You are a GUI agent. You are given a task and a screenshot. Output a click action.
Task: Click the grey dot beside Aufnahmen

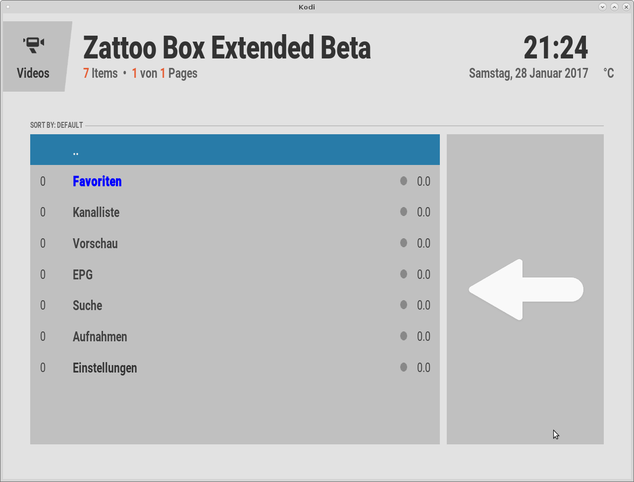pyautogui.click(x=404, y=336)
